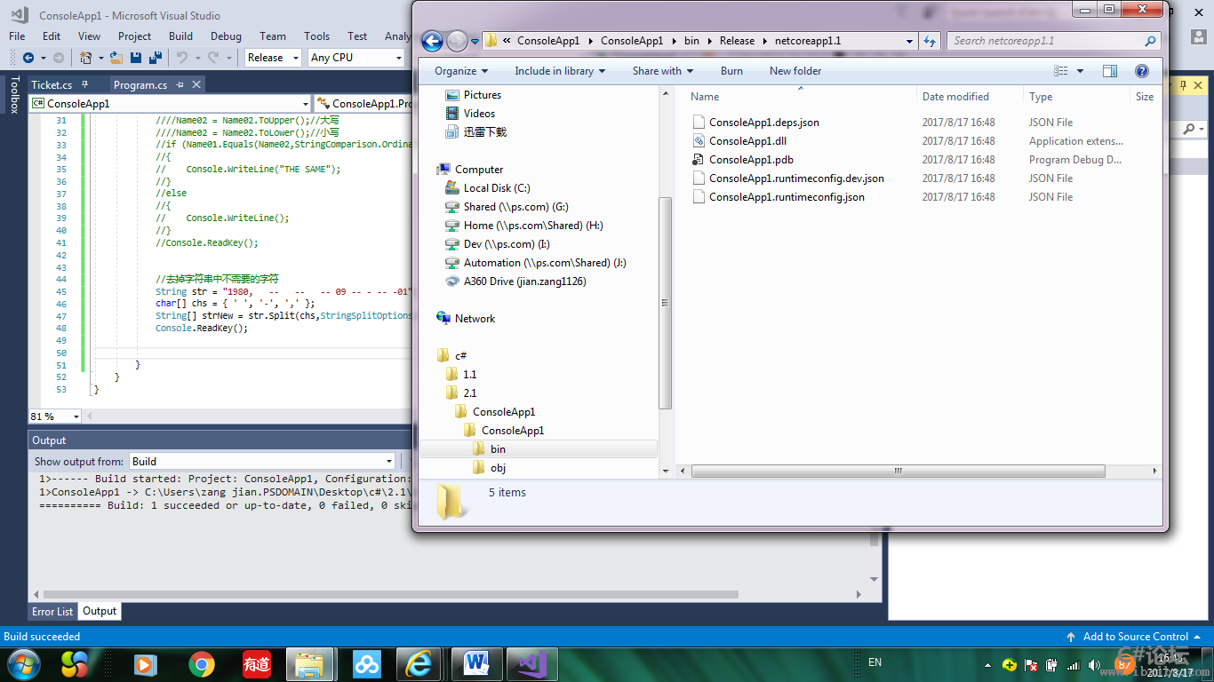Click Baidu cloud taskbar icon
The width and height of the screenshot is (1214, 682).
point(366,663)
